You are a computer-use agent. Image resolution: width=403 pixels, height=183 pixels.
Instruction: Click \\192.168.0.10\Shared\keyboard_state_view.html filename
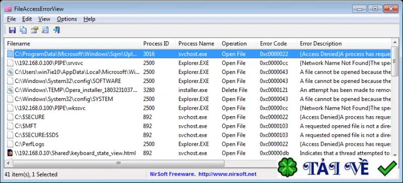tap(75, 153)
